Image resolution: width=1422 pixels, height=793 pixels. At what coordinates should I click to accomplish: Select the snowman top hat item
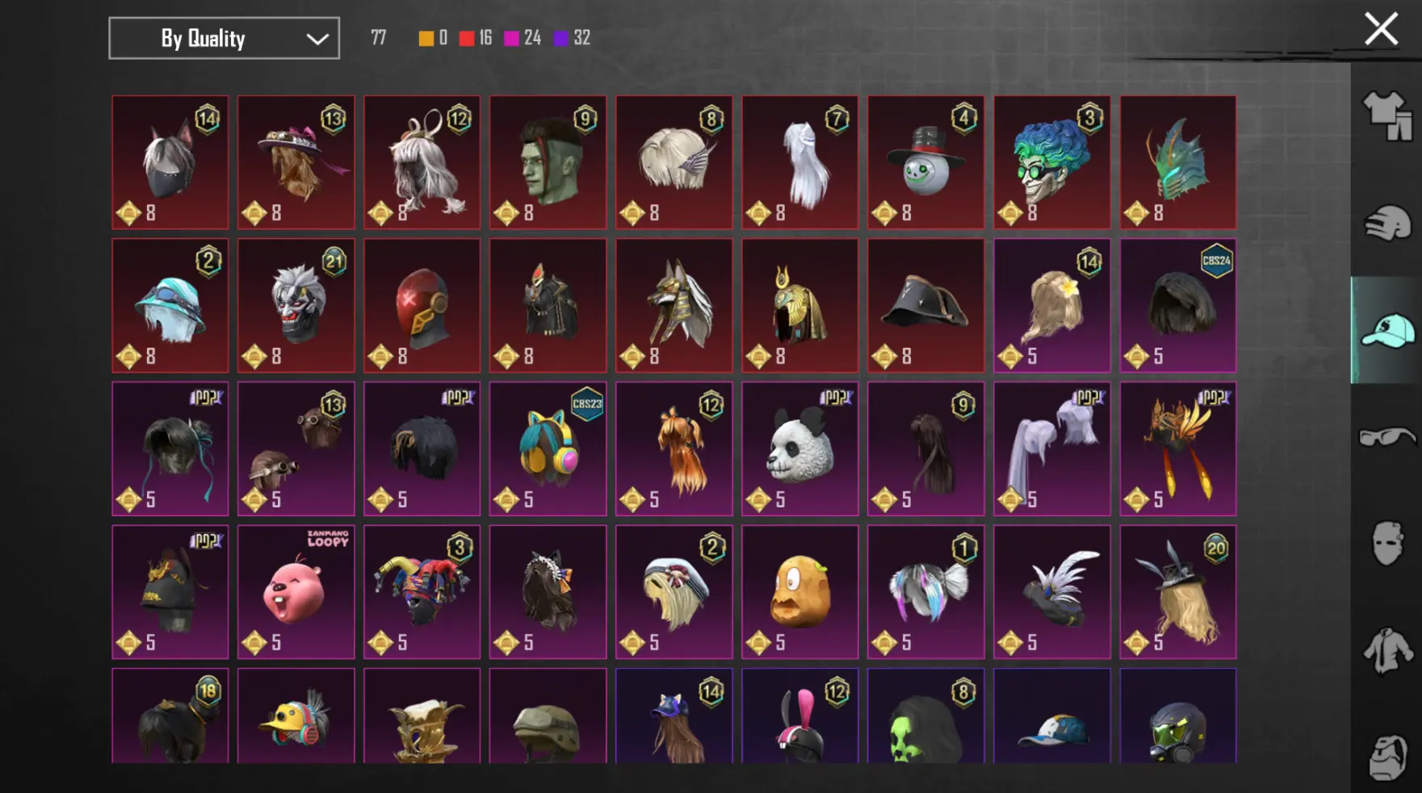tap(925, 162)
